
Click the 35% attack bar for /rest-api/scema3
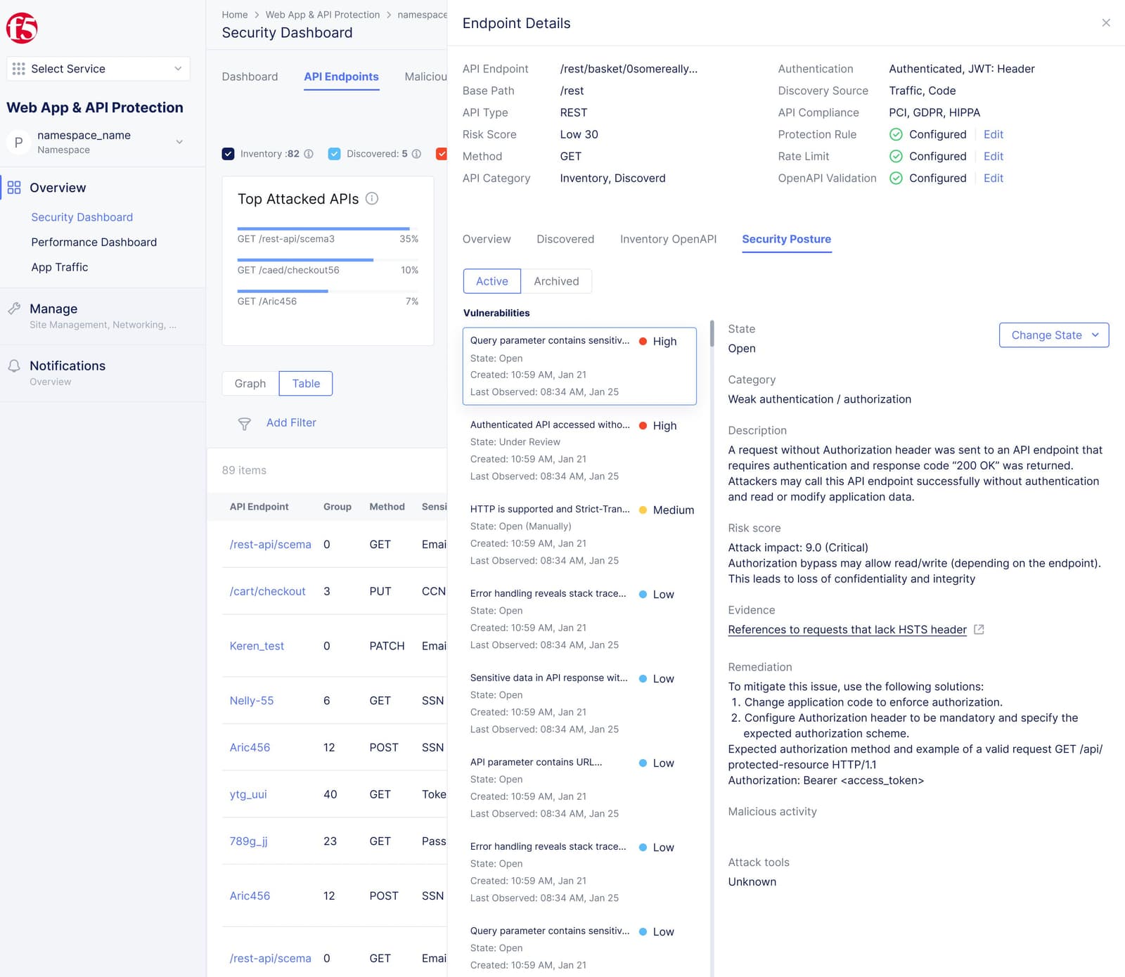coord(323,228)
